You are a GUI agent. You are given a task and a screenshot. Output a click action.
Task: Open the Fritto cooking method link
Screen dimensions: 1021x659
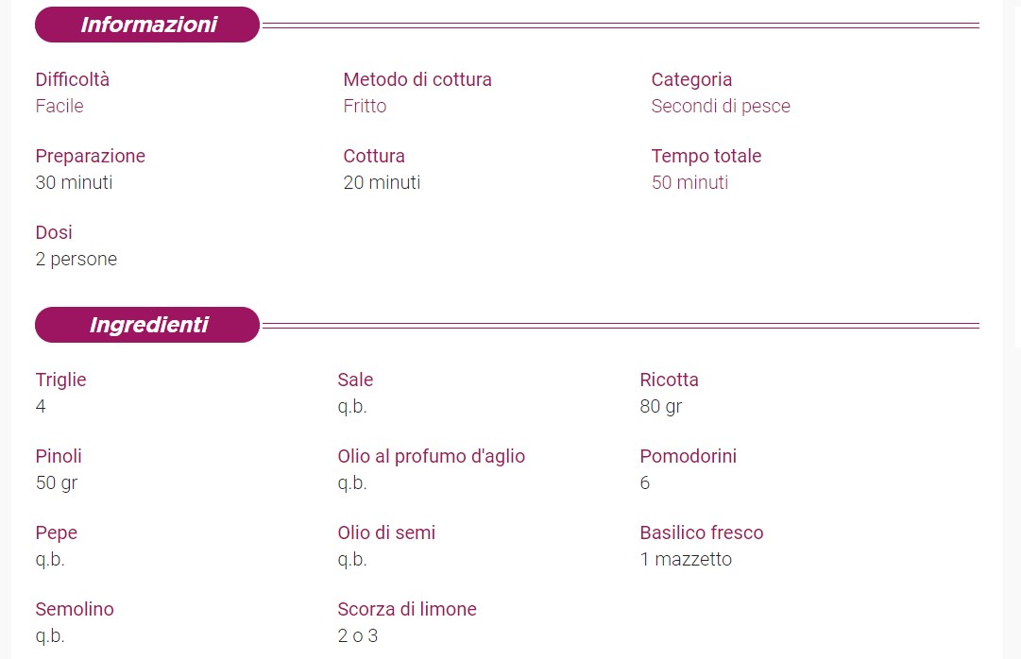point(365,106)
